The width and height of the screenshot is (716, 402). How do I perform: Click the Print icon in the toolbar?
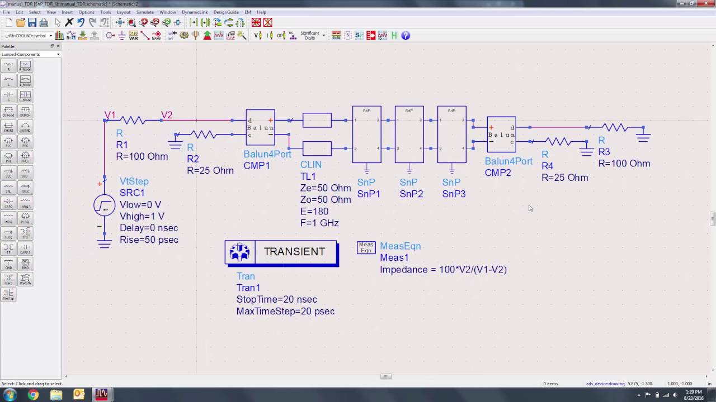pyautogui.click(x=44, y=22)
